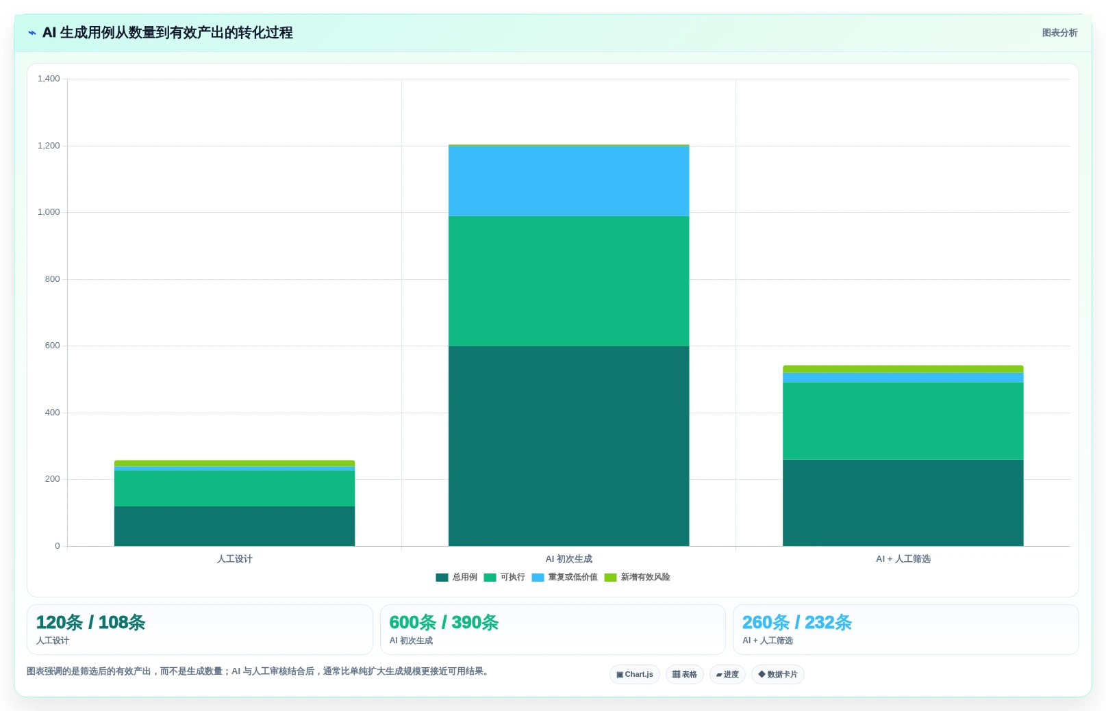Click the 800 y-axis value
1106x711 pixels.
tap(52, 279)
